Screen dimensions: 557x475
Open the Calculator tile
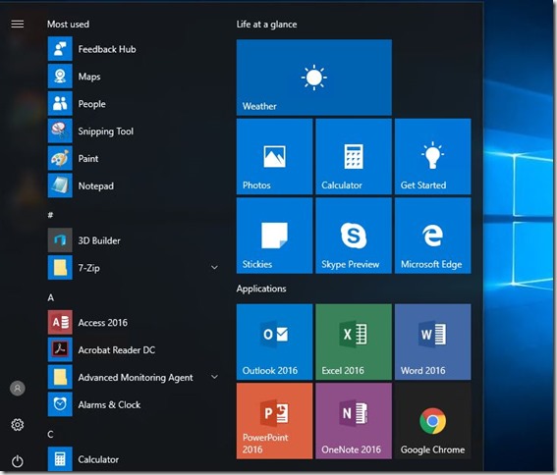tap(354, 157)
